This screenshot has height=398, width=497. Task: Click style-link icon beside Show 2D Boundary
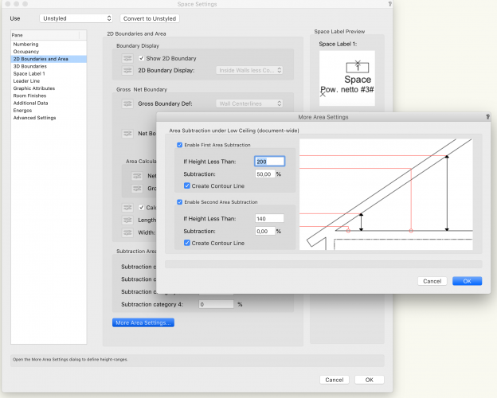(127, 59)
